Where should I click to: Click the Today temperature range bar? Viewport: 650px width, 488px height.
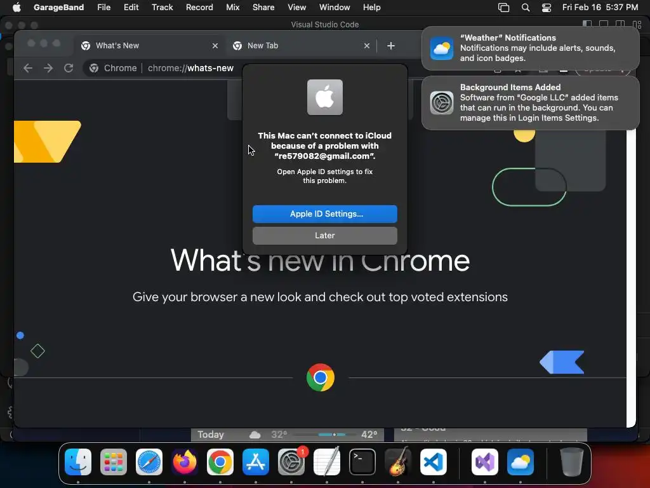pyautogui.click(x=325, y=435)
